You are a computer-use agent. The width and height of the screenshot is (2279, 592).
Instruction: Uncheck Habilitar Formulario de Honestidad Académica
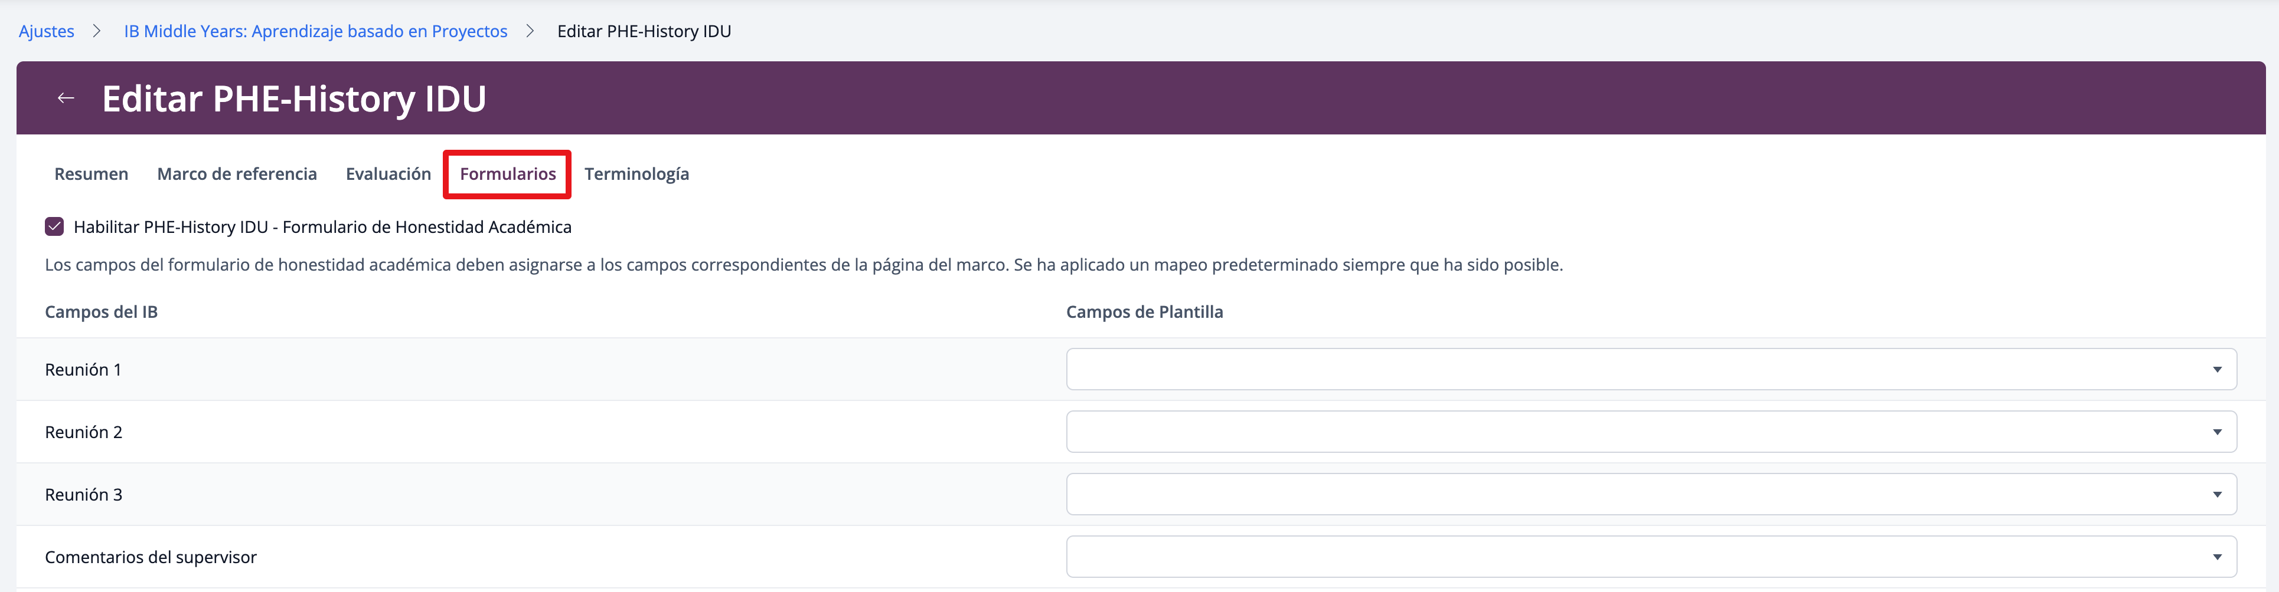(x=55, y=227)
